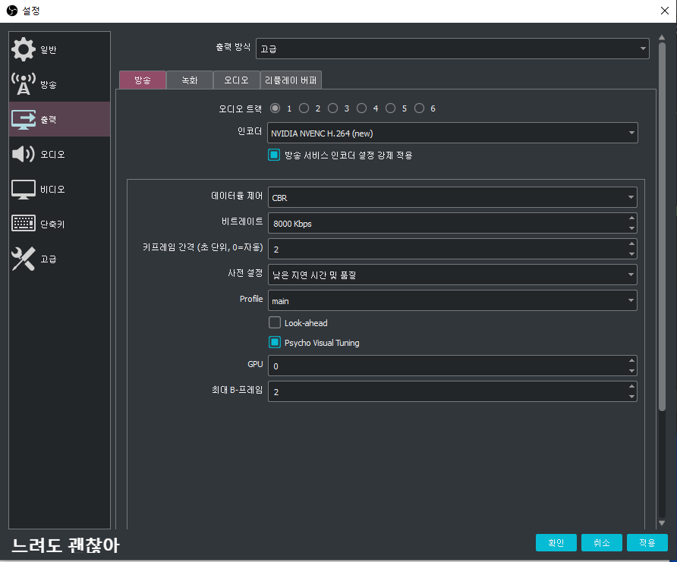Select audio track 5 radio button

pyautogui.click(x=390, y=108)
